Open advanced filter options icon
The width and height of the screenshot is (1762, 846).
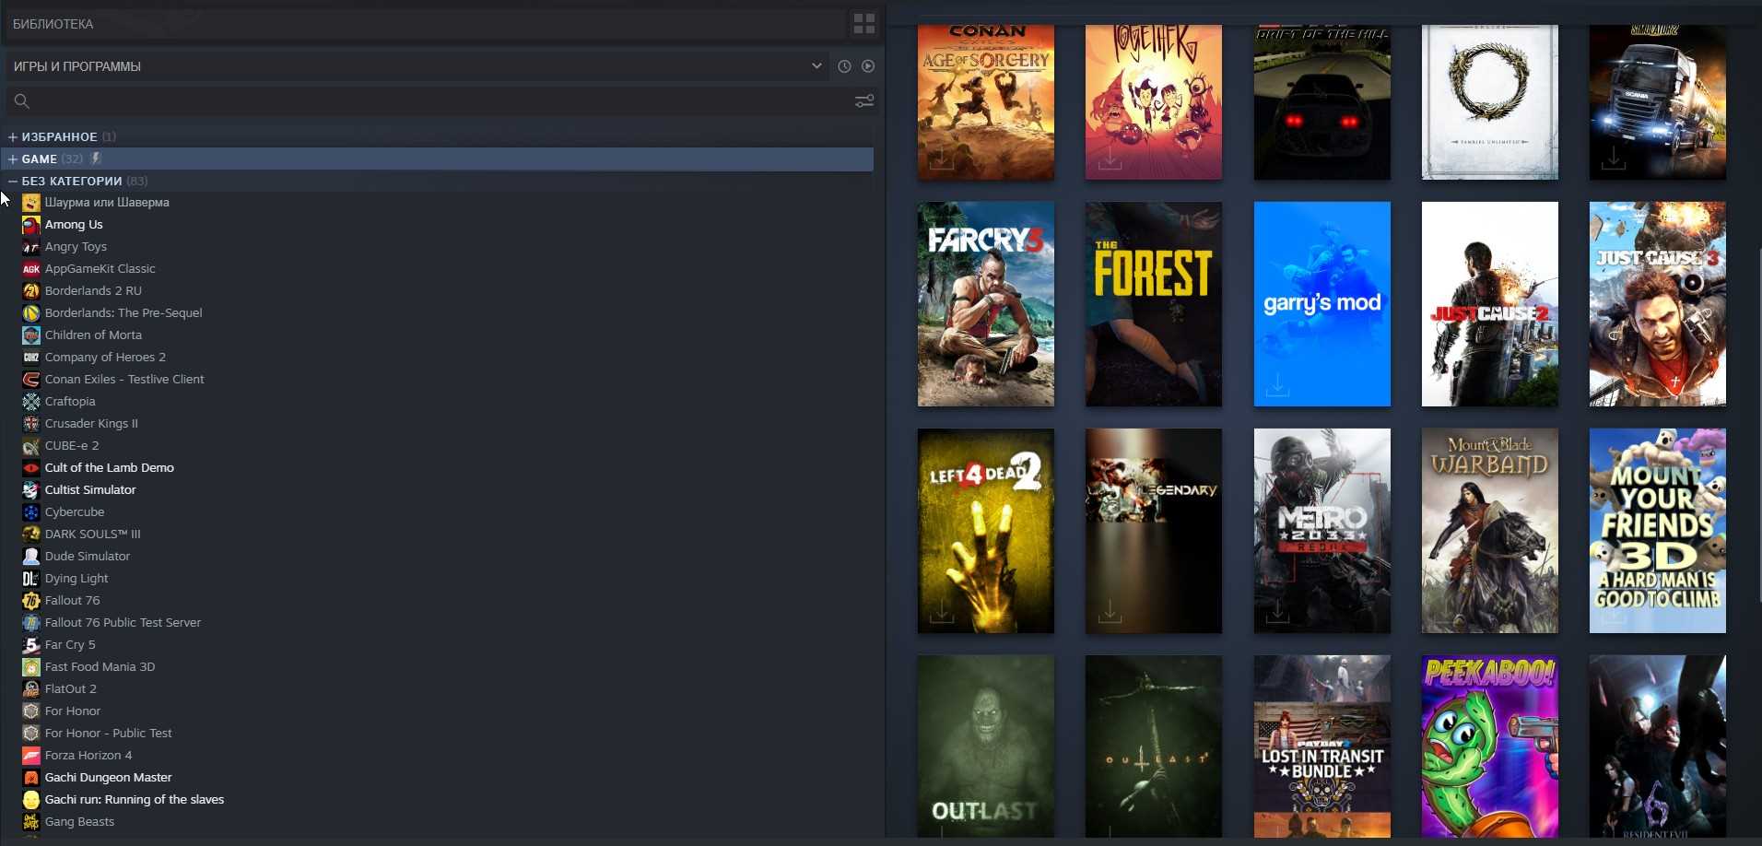(x=864, y=100)
